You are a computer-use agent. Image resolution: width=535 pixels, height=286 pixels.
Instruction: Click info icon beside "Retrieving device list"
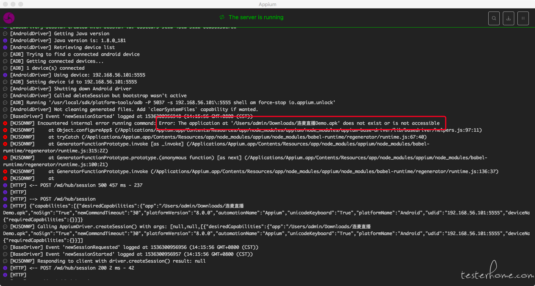pyautogui.click(x=5, y=47)
